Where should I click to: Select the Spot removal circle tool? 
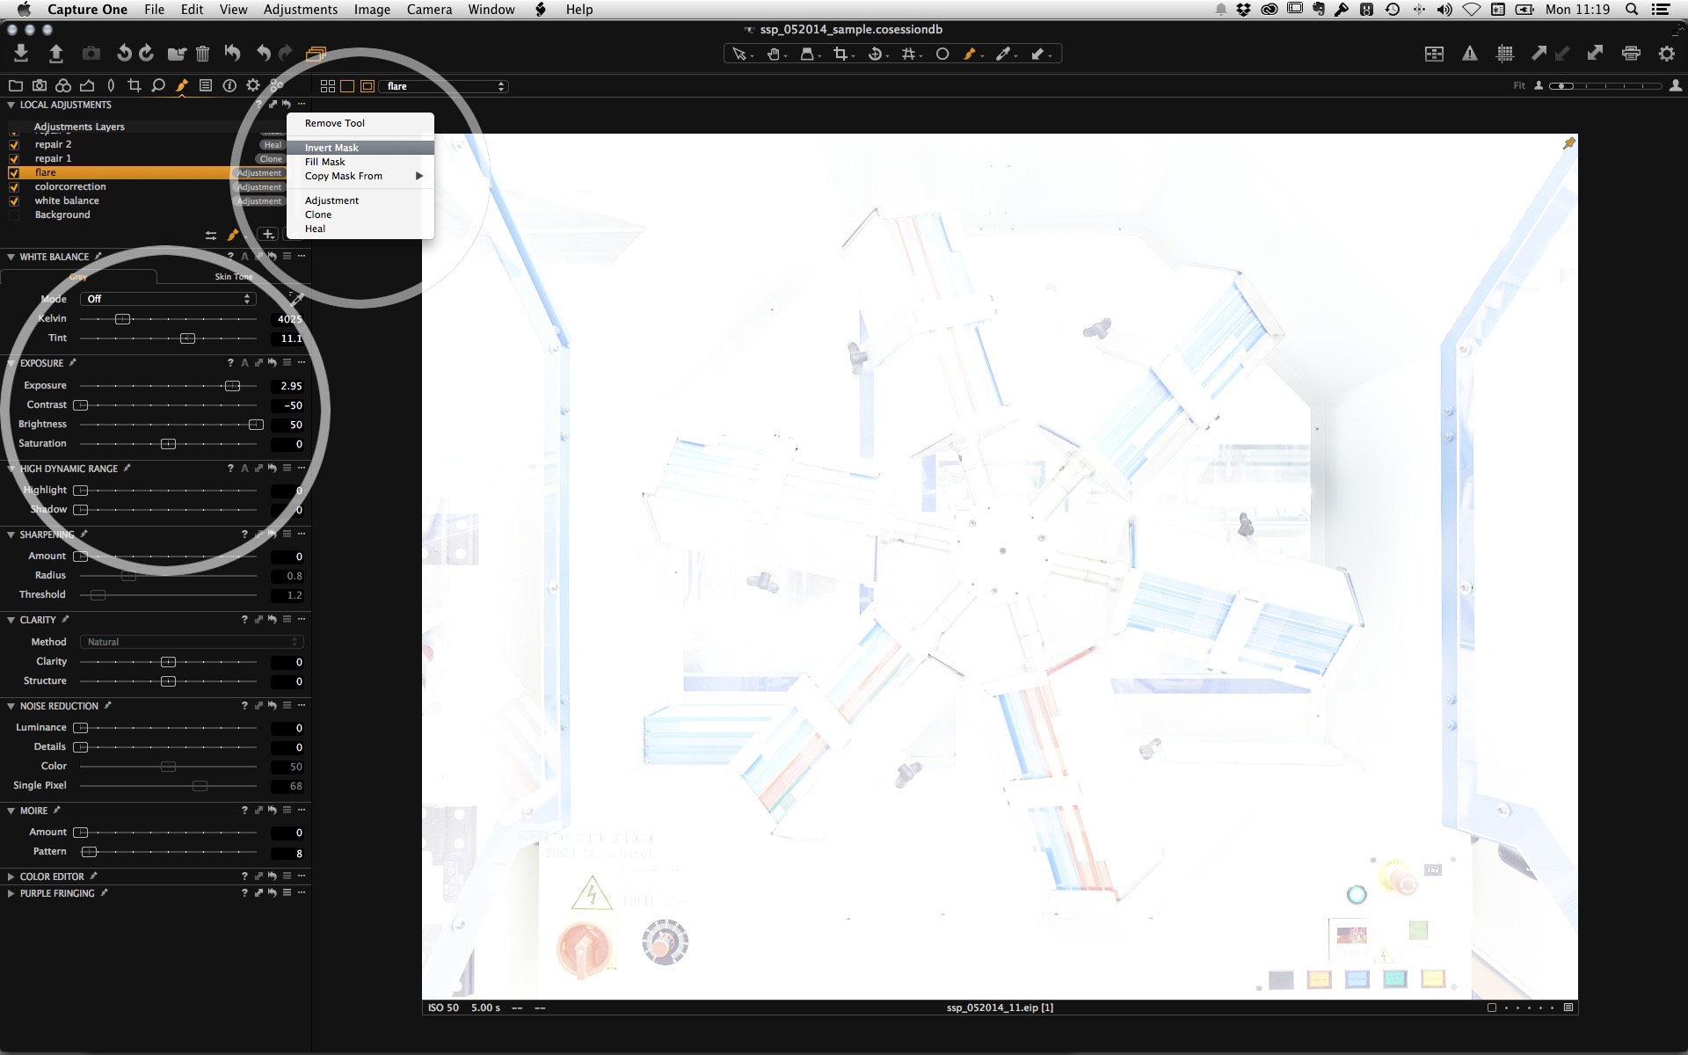[x=942, y=55]
